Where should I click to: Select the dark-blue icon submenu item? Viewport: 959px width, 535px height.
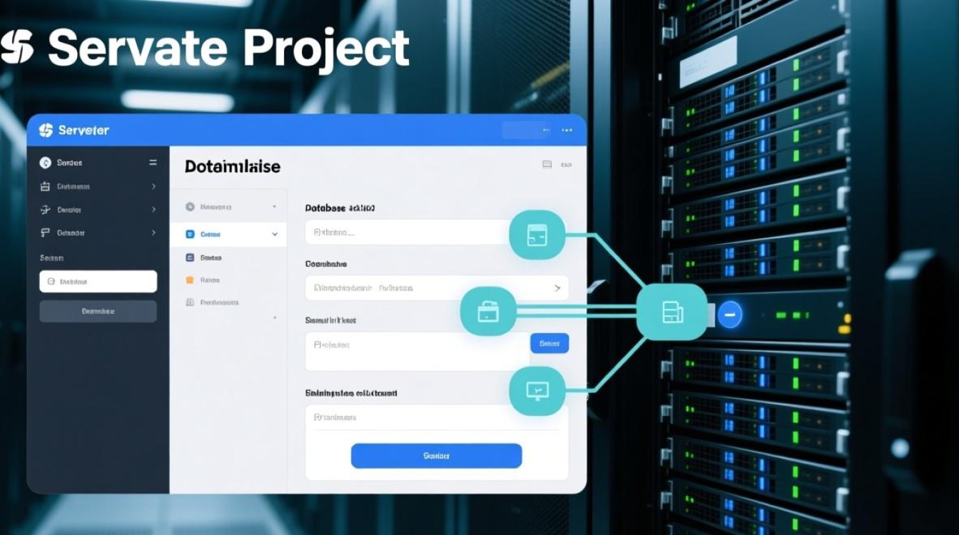coord(210,257)
